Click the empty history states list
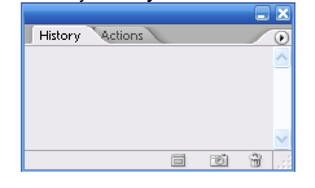315x188 pixels. pos(149,98)
